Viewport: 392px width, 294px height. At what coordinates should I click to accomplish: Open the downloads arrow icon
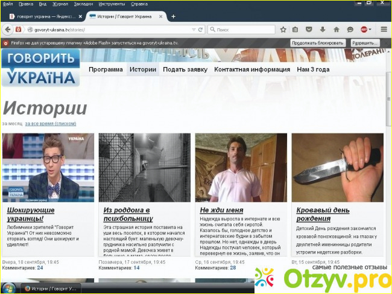323,29
